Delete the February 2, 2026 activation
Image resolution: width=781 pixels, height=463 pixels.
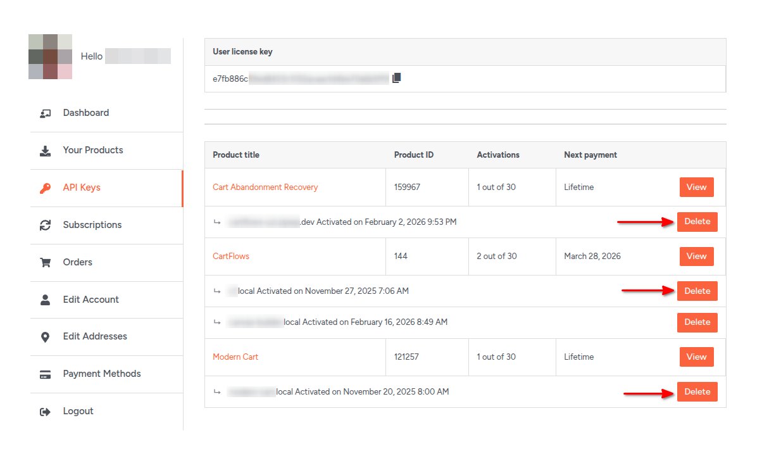pos(697,222)
